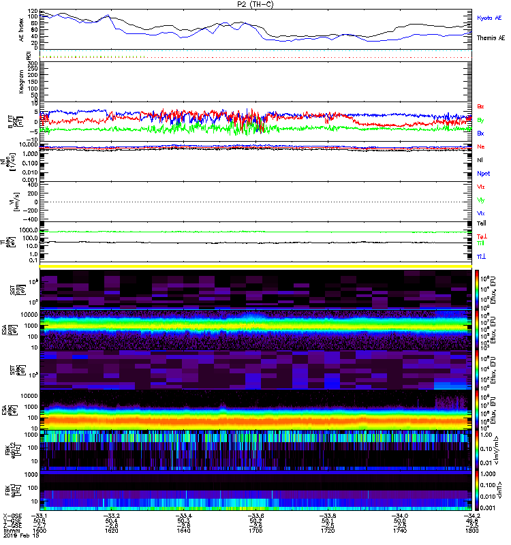Click the ESA electrons color bar
Screen dimensions: 511x545
pyautogui.click(x=477, y=410)
